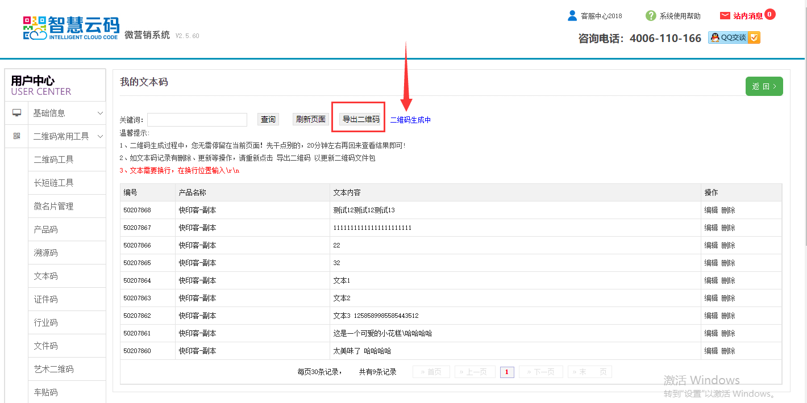The image size is (807, 403).
Task: Go to 长短链工具 in sidebar
Action: point(54,183)
